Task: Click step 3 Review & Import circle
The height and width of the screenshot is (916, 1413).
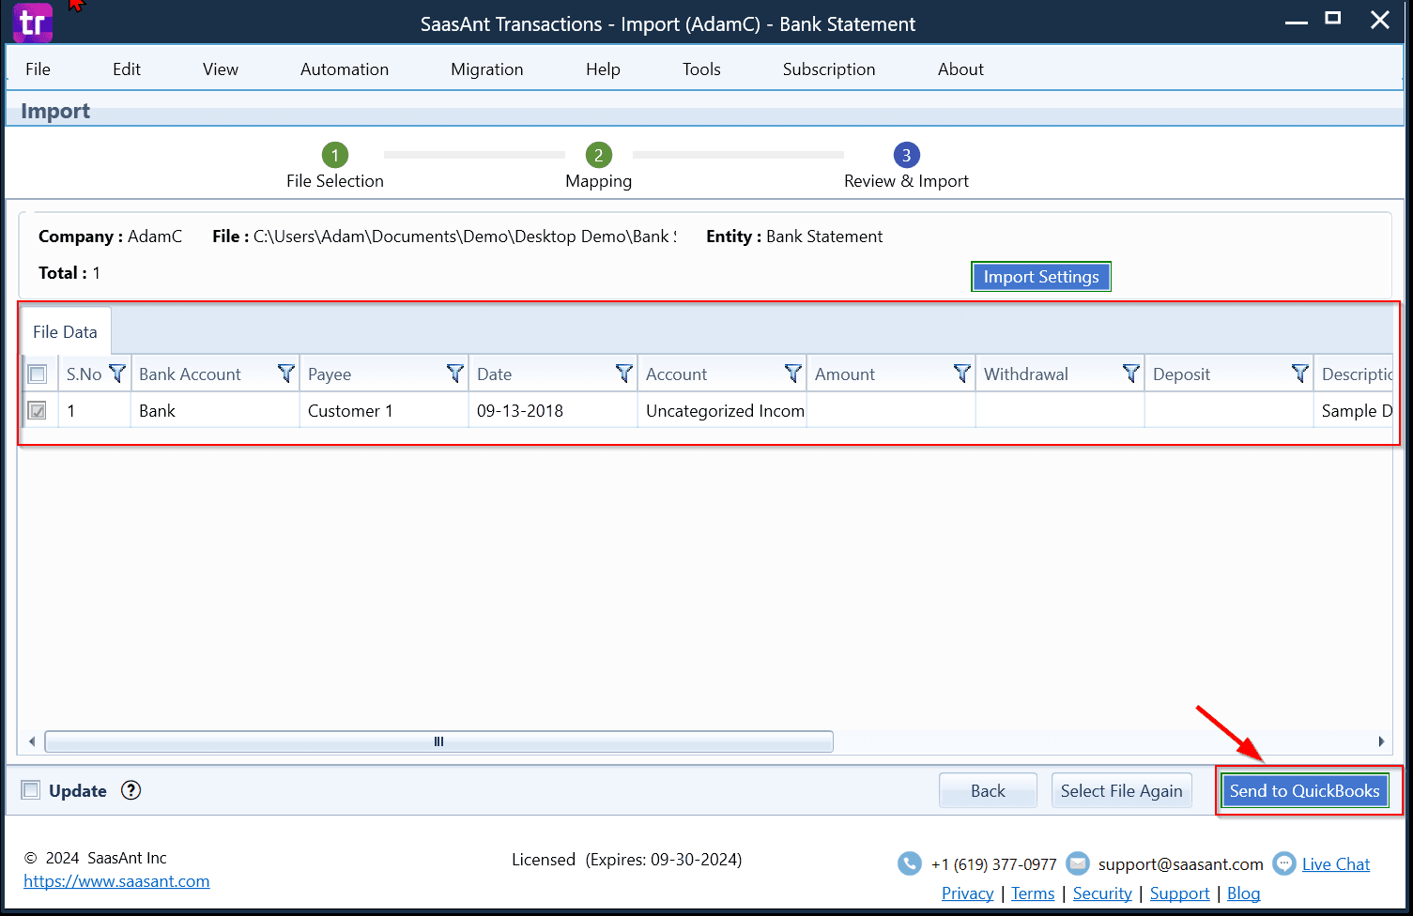Action: click(x=906, y=155)
